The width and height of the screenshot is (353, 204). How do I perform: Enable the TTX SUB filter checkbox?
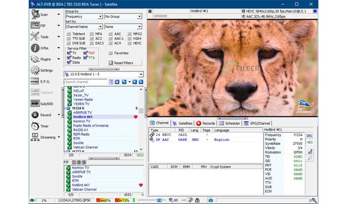tap(69, 38)
